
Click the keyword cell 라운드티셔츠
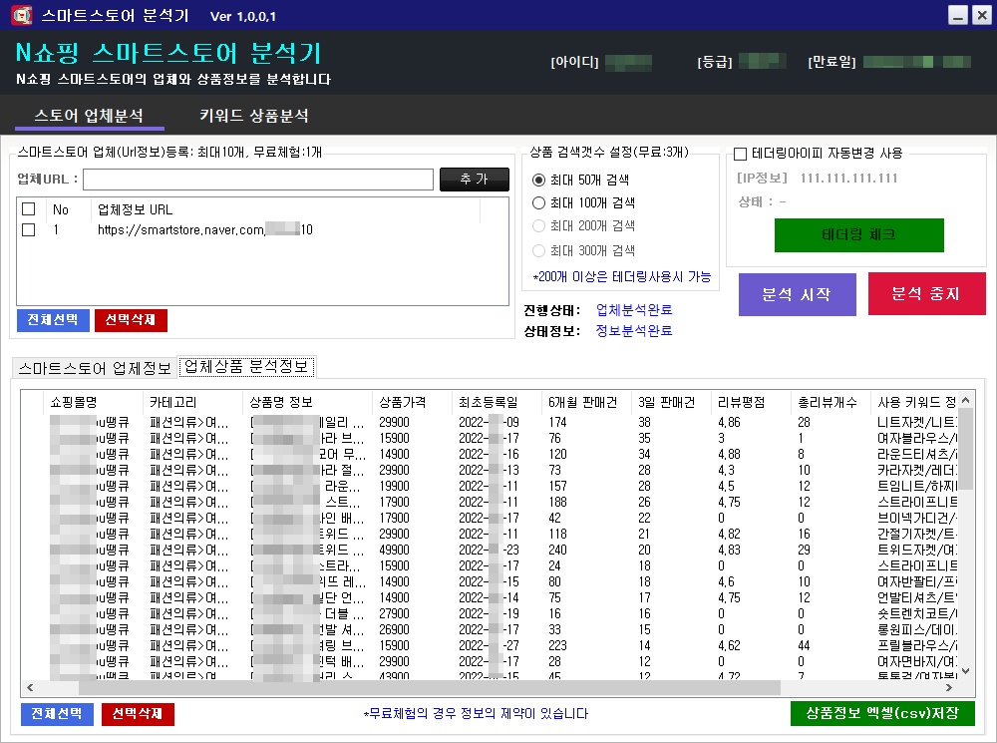(917, 454)
